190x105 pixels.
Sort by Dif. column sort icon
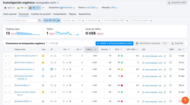(x=81, y=50)
